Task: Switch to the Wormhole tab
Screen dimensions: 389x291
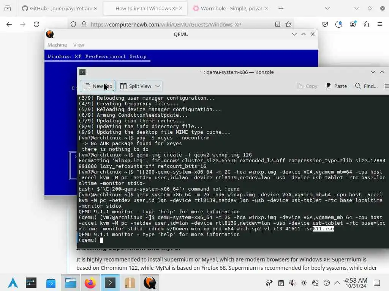Action: (x=231, y=9)
